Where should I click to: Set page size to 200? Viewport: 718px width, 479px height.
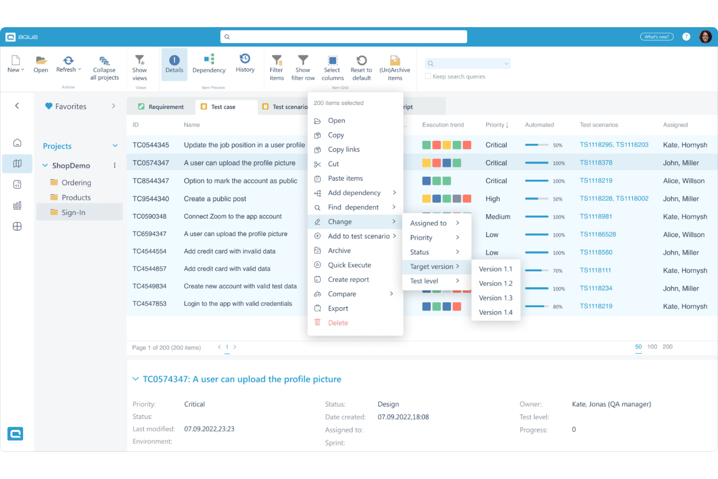click(x=668, y=347)
